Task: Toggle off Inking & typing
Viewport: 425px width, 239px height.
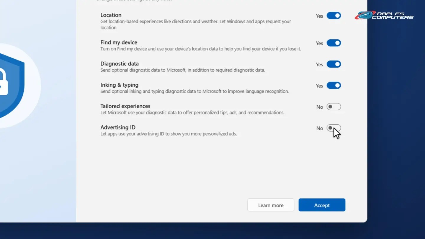Action: [x=334, y=86]
